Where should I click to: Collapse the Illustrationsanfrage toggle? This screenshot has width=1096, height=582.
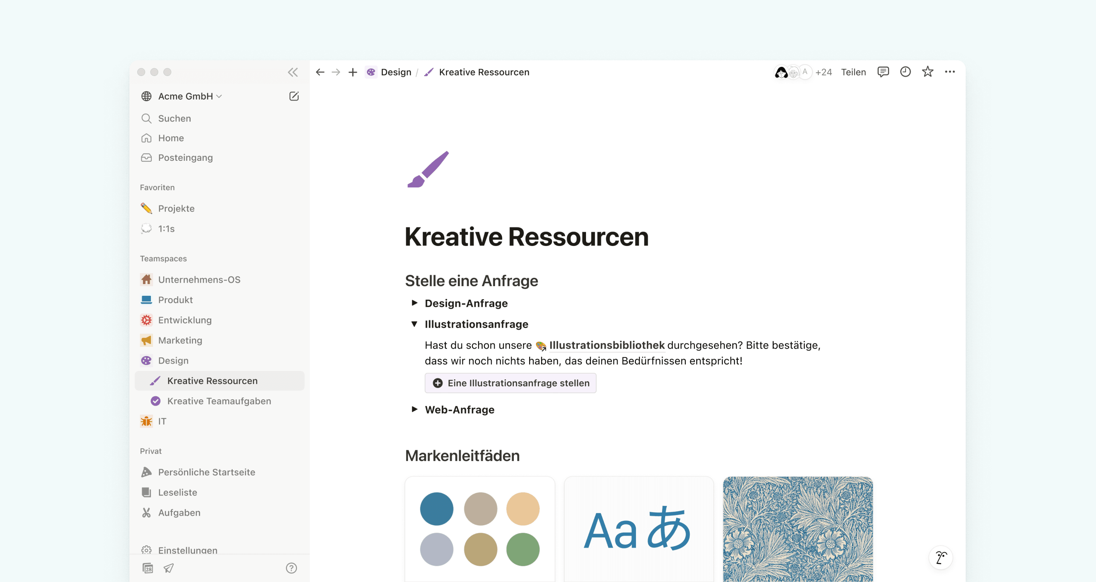coord(414,324)
